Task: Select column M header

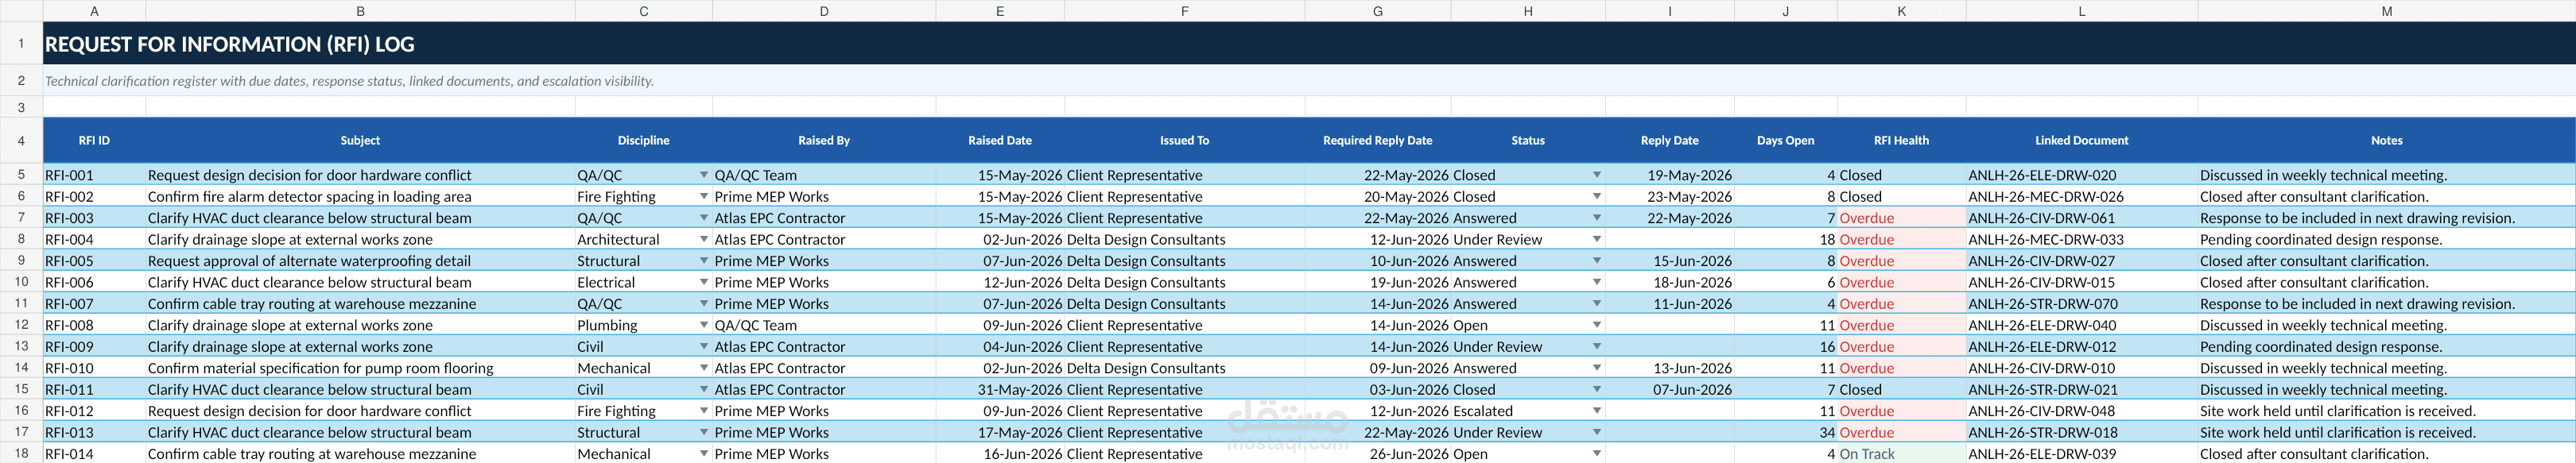Action: click(2386, 11)
